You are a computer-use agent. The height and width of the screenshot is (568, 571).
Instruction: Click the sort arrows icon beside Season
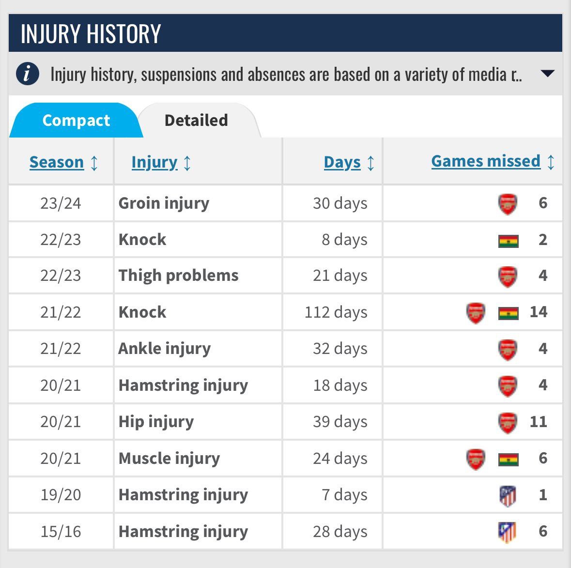coord(94,163)
